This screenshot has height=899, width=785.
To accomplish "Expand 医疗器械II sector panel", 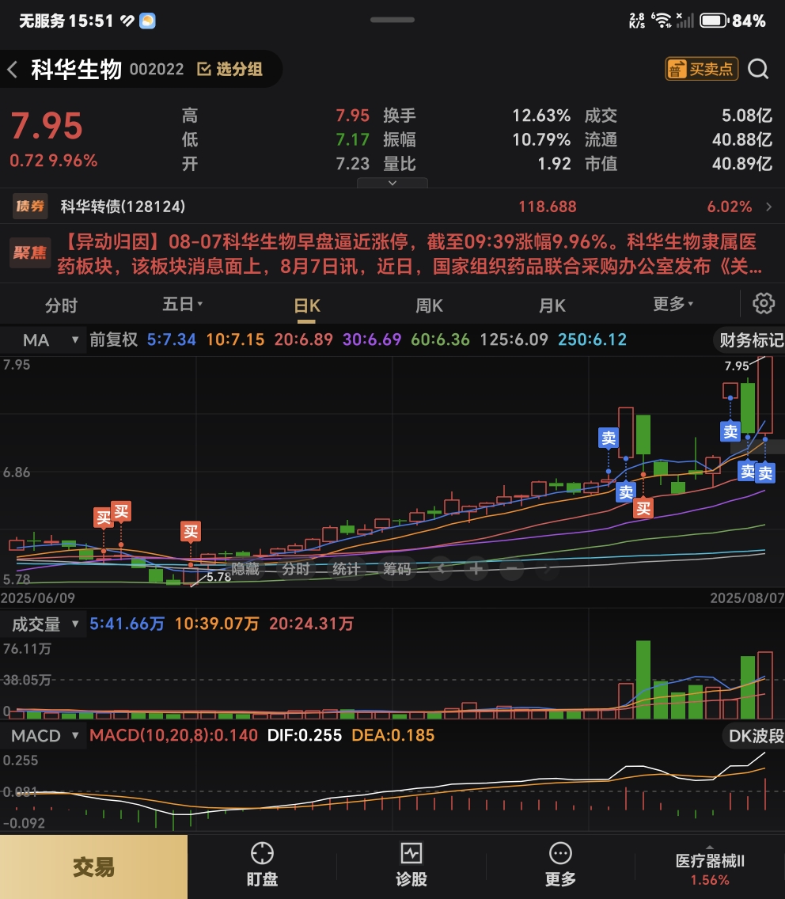I will click(x=710, y=867).
